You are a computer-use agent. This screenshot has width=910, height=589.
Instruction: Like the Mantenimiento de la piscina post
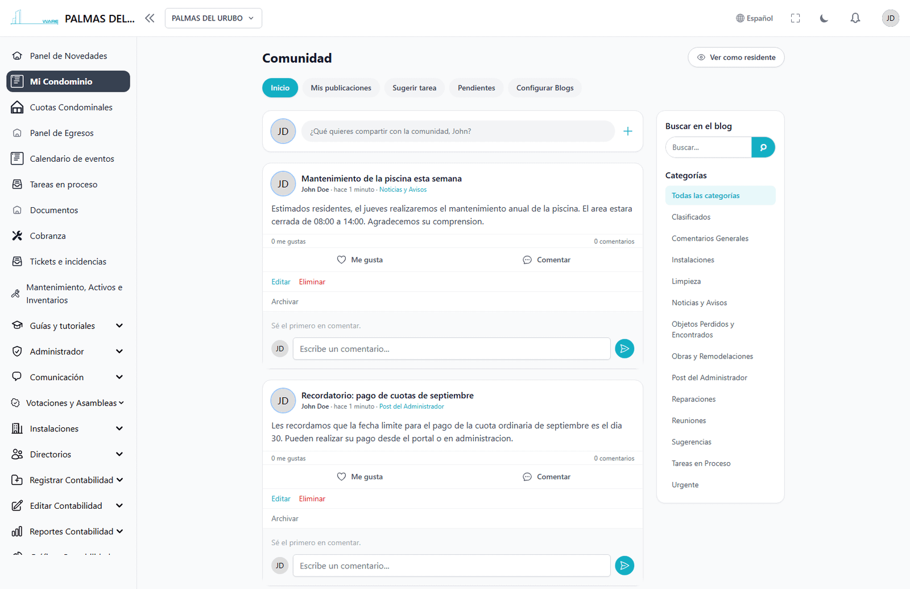pos(359,260)
